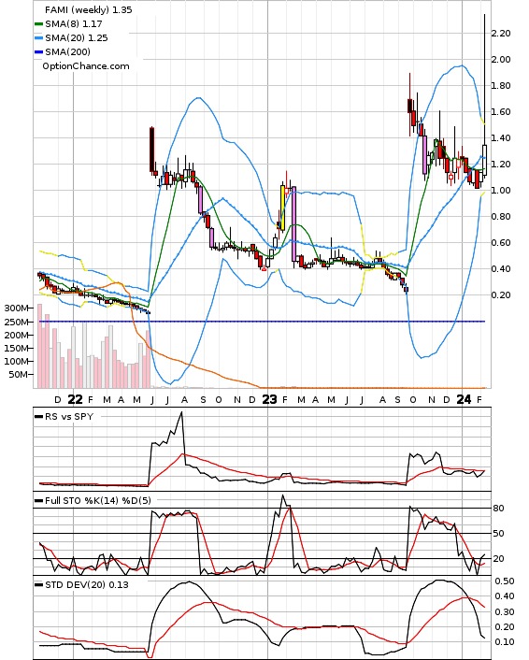Click the FAMI (weekly) 1.35 title label
The width and height of the screenshot is (529, 660).
89,9
